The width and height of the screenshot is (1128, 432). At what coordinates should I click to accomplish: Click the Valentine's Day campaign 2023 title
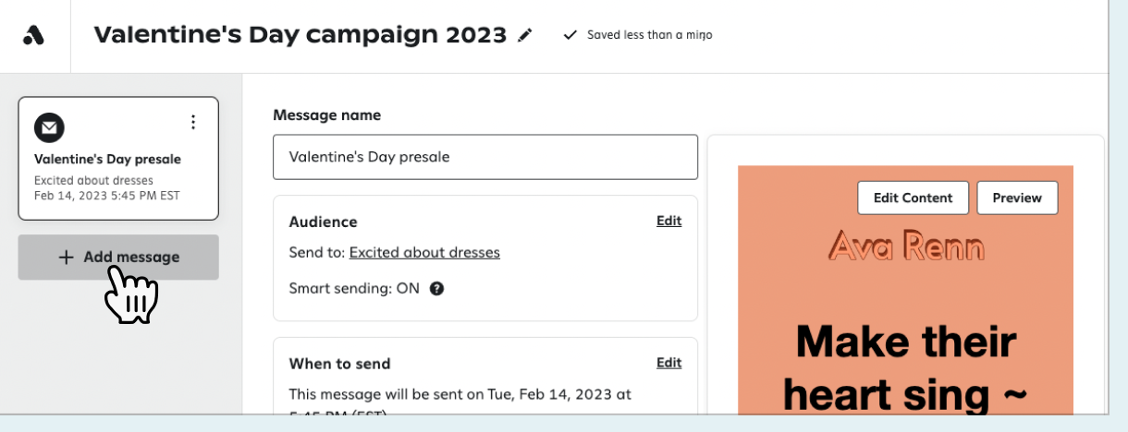(x=300, y=35)
